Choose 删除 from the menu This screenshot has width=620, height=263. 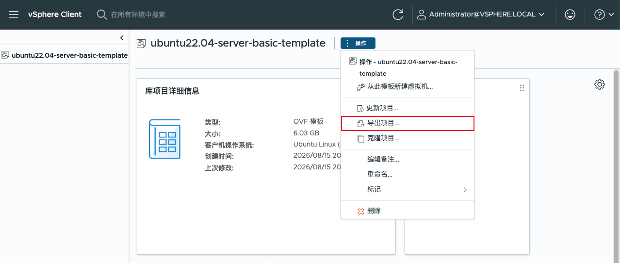pyautogui.click(x=408, y=211)
